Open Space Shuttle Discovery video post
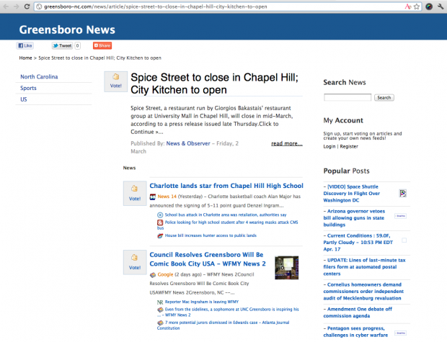 [x=352, y=194]
